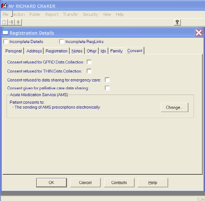Check consent given for palliative care sharing
The width and height of the screenshot is (205, 201).
[x=107, y=88]
